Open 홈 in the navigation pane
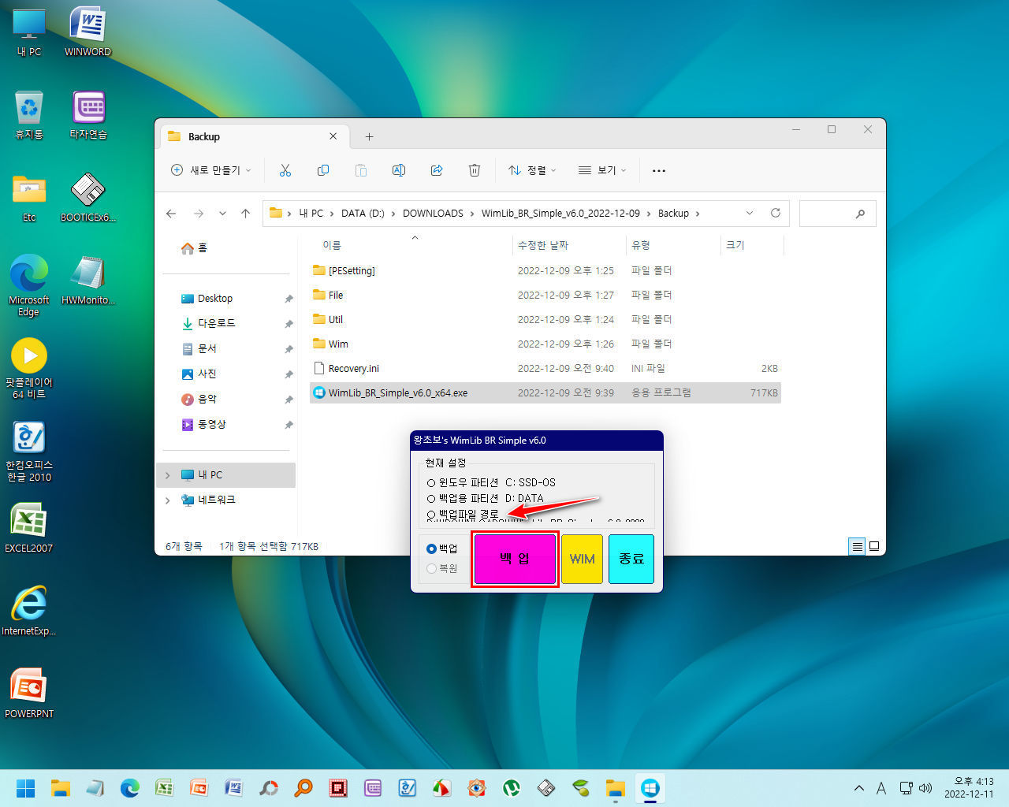Viewport: 1009px width, 807px height. pos(195,248)
